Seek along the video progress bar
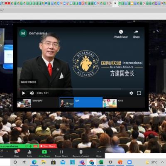 (x=81, y=89)
